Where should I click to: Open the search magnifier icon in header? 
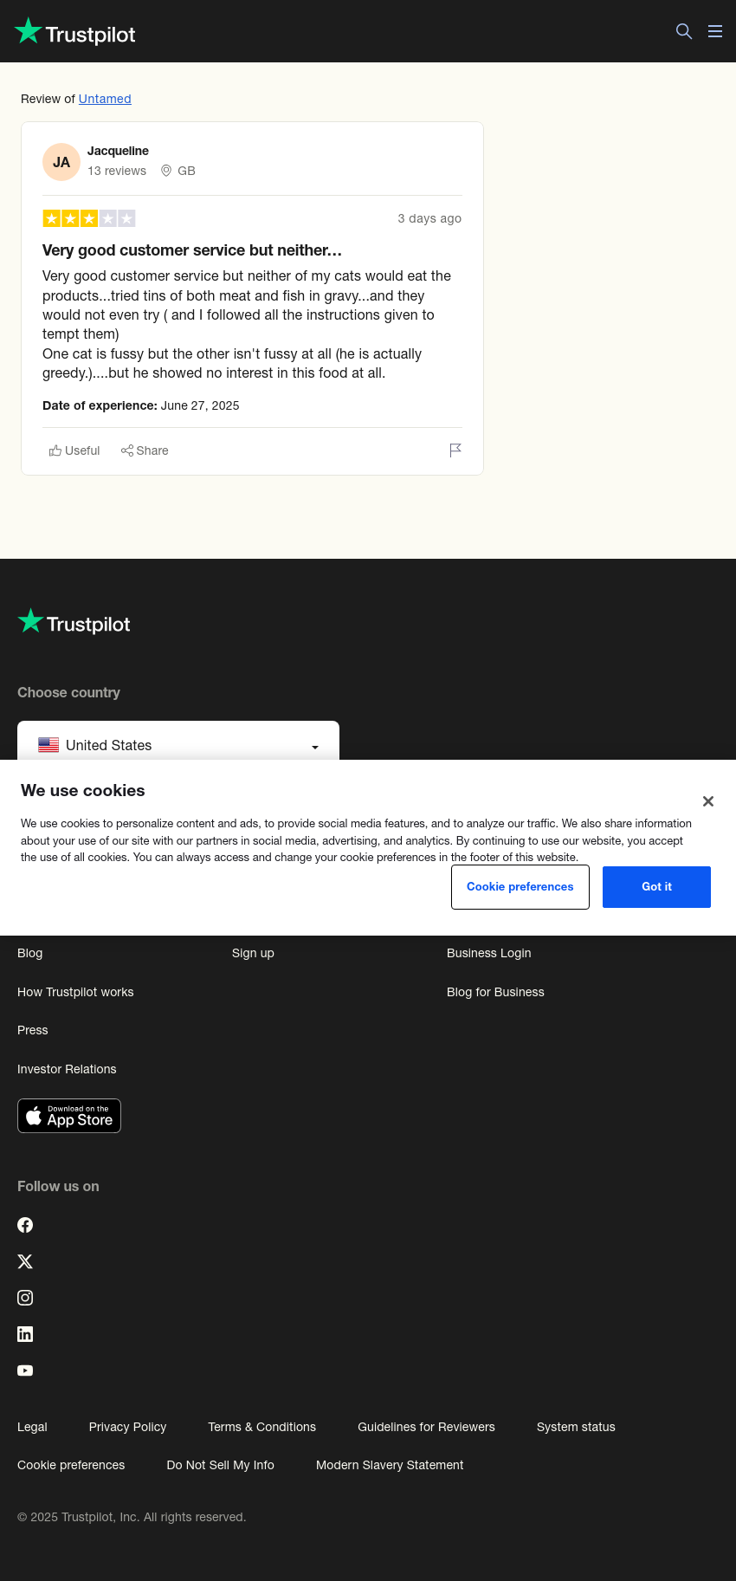[684, 31]
